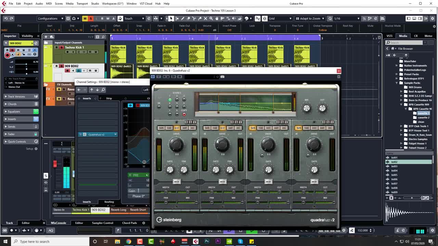This screenshot has height=246, width=438.
Task: Click the Quadrafuzz MIX knob
Action: (307, 108)
